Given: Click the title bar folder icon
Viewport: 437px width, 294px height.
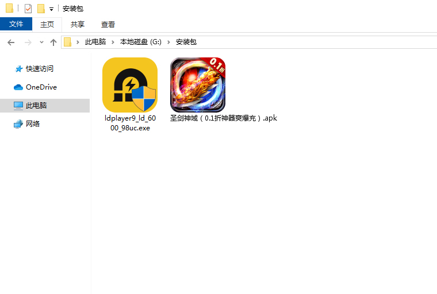Looking at the screenshot, I should click(x=9, y=9).
